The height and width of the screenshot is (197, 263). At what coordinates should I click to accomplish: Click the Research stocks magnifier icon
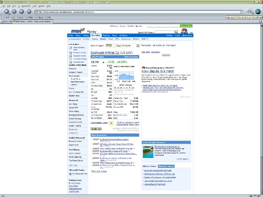click(70, 53)
